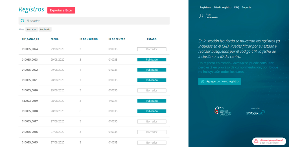
Task: Open the Stilogo lab logo link
Action: (x=255, y=112)
